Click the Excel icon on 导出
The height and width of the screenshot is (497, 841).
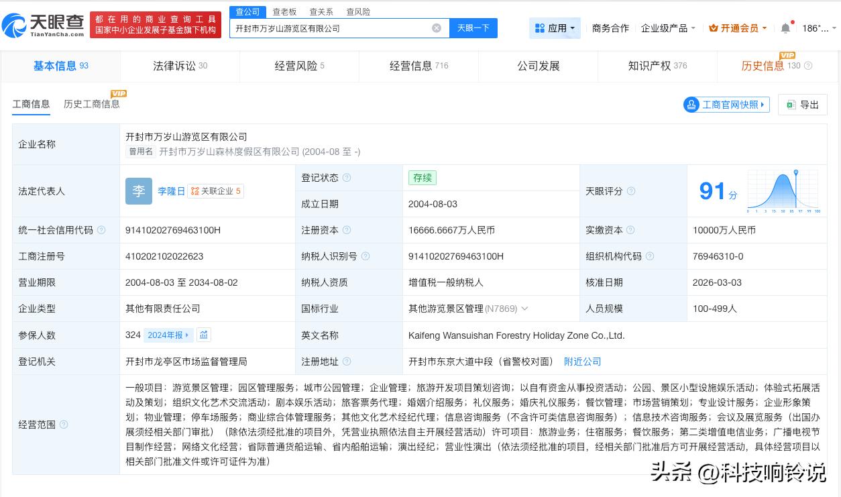pos(791,105)
